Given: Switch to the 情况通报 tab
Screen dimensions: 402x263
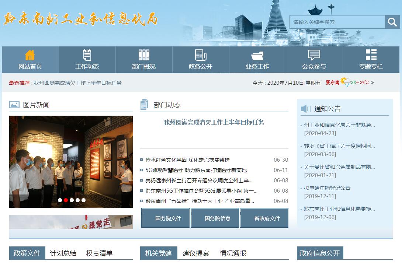Looking at the screenshot, I should click(233, 253).
